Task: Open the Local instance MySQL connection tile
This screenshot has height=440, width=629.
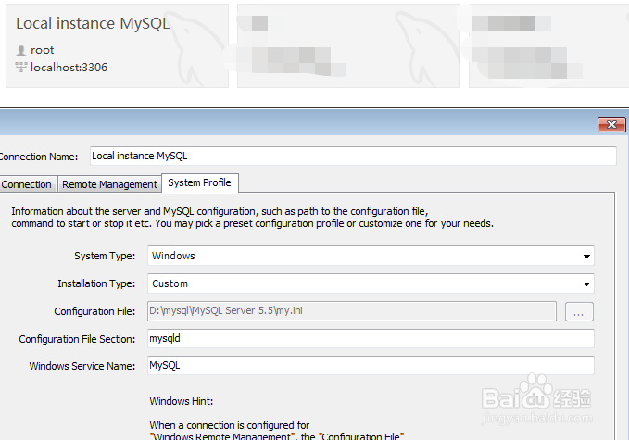Action: click(x=117, y=45)
